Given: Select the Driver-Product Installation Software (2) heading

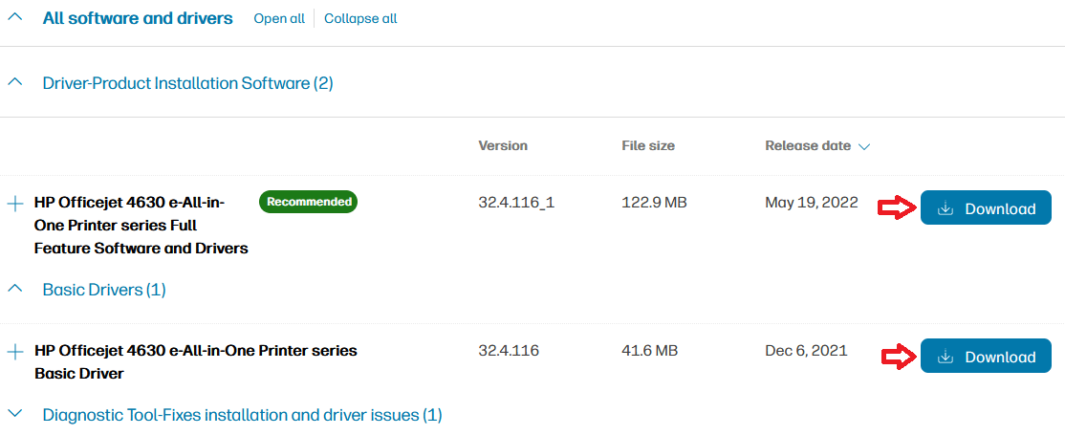Looking at the screenshot, I should point(187,83).
